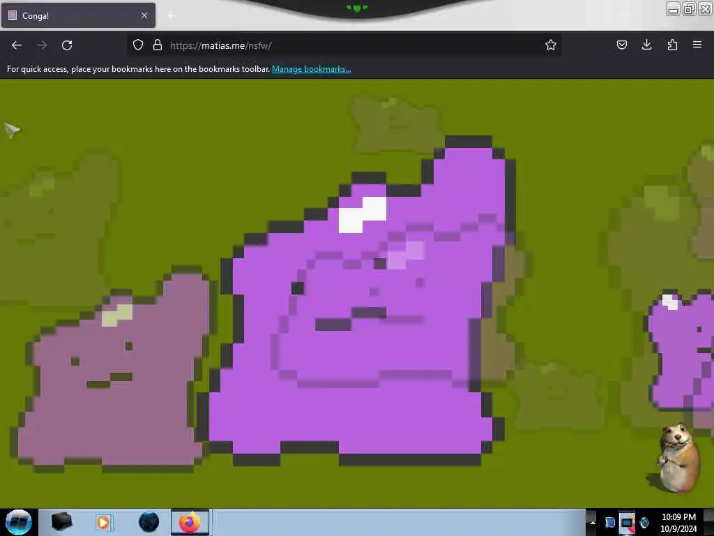Go back to the previous page
This screenshot has width=714, height=536.
(x=17, y=45)
